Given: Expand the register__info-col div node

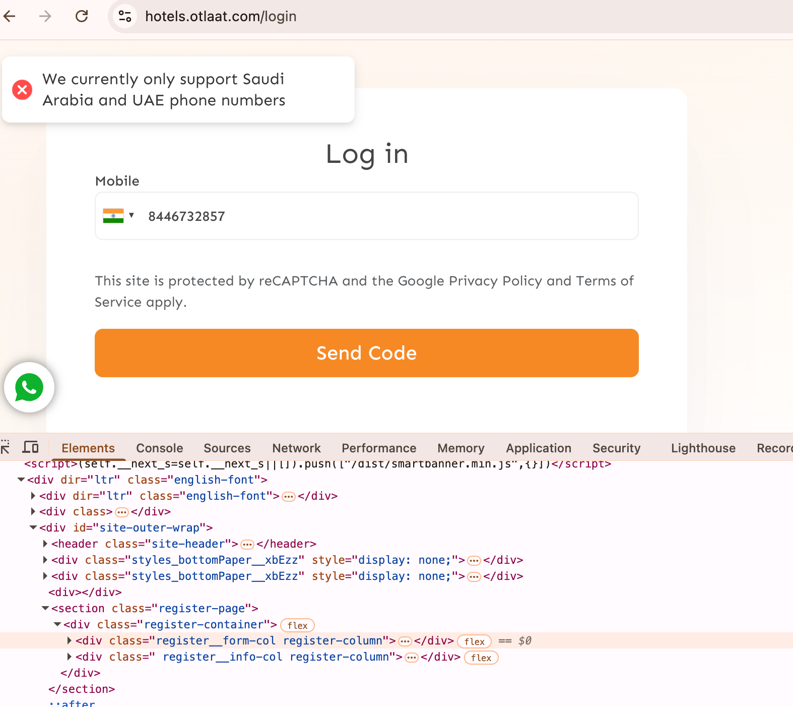Looking at the screenshot, I should 70,657.
